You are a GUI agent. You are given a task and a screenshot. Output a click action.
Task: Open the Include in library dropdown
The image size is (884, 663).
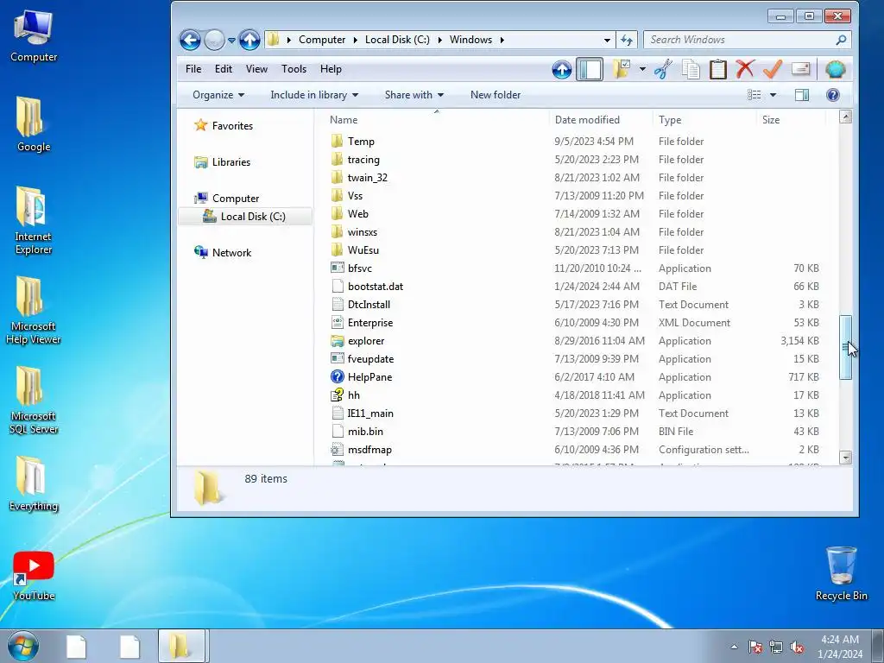click(314, 95)
